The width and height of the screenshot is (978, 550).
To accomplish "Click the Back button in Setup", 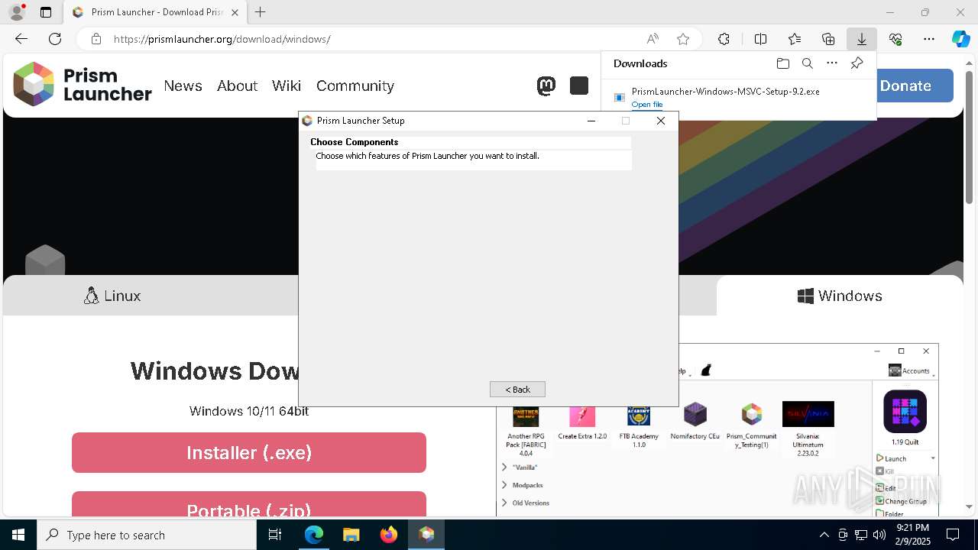I will 517,390.
